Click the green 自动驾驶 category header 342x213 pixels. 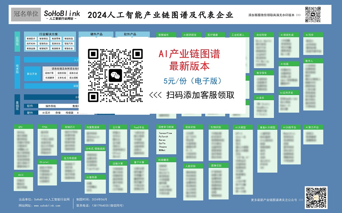pos(264,35)
